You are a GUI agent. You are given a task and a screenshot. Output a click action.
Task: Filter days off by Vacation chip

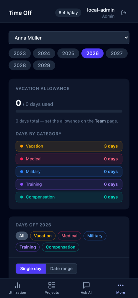[43, 236]
